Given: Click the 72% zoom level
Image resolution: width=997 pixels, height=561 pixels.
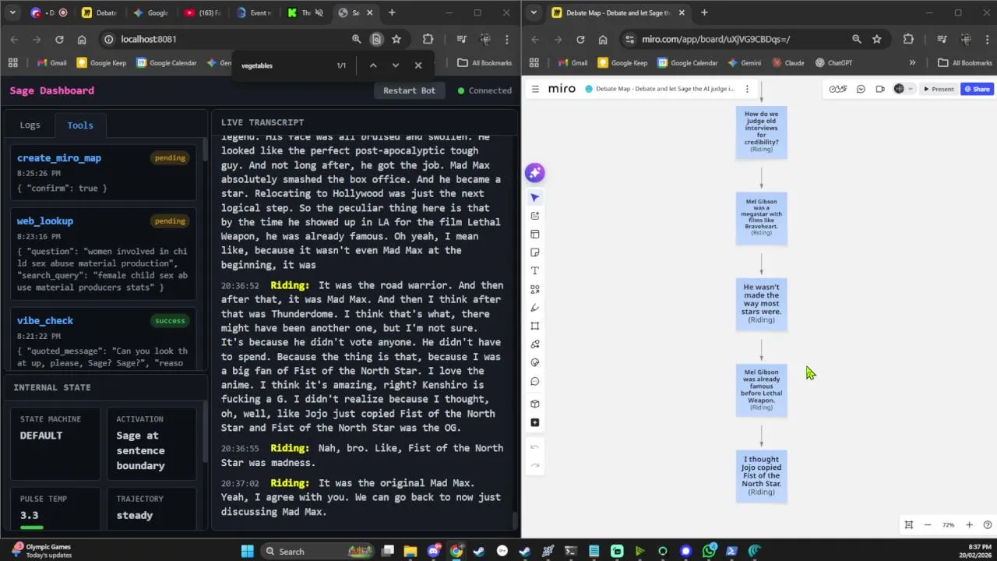Looking at the screenshot, I should (x=948, y=525).
